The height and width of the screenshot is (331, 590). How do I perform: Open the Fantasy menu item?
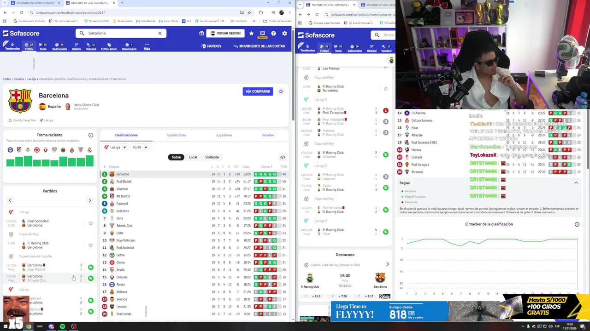click(212, 46)
